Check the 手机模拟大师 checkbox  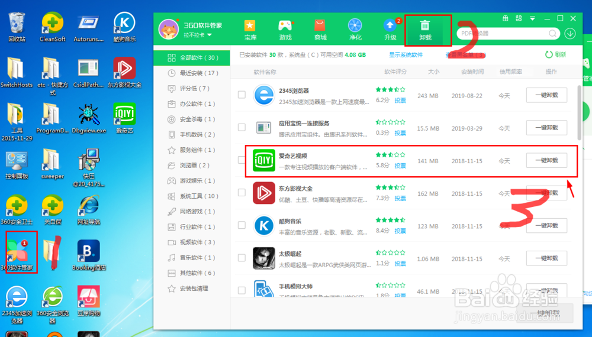pos(242,290)
